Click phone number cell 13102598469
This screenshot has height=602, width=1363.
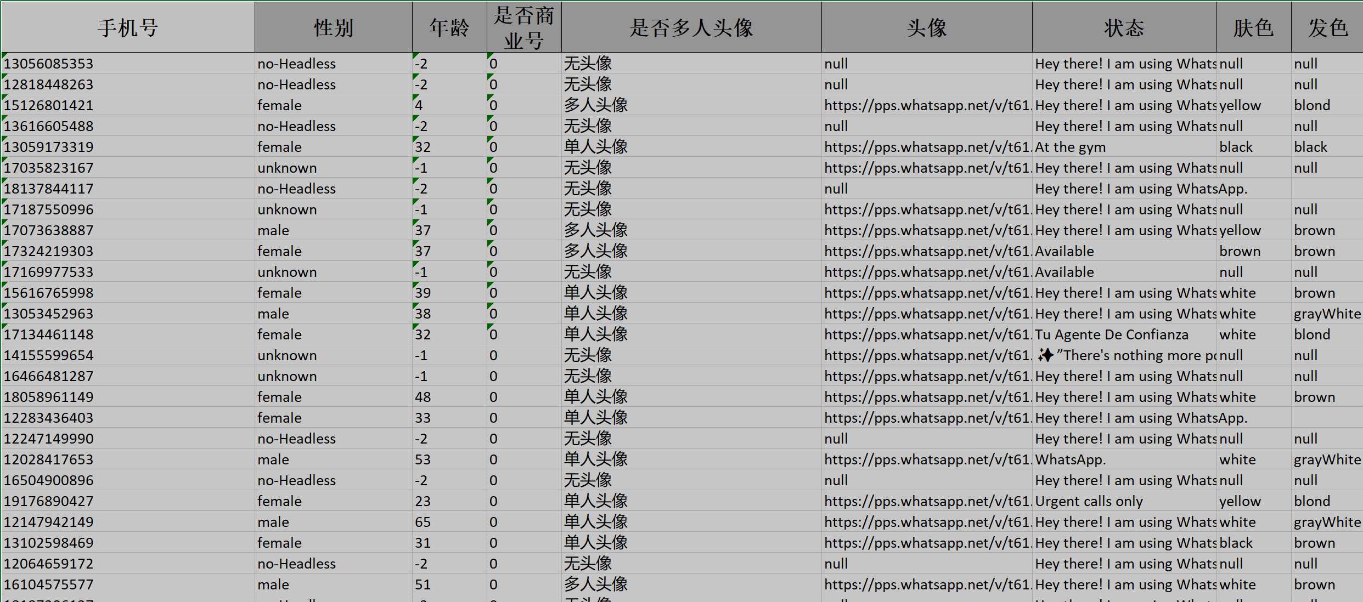128,543
